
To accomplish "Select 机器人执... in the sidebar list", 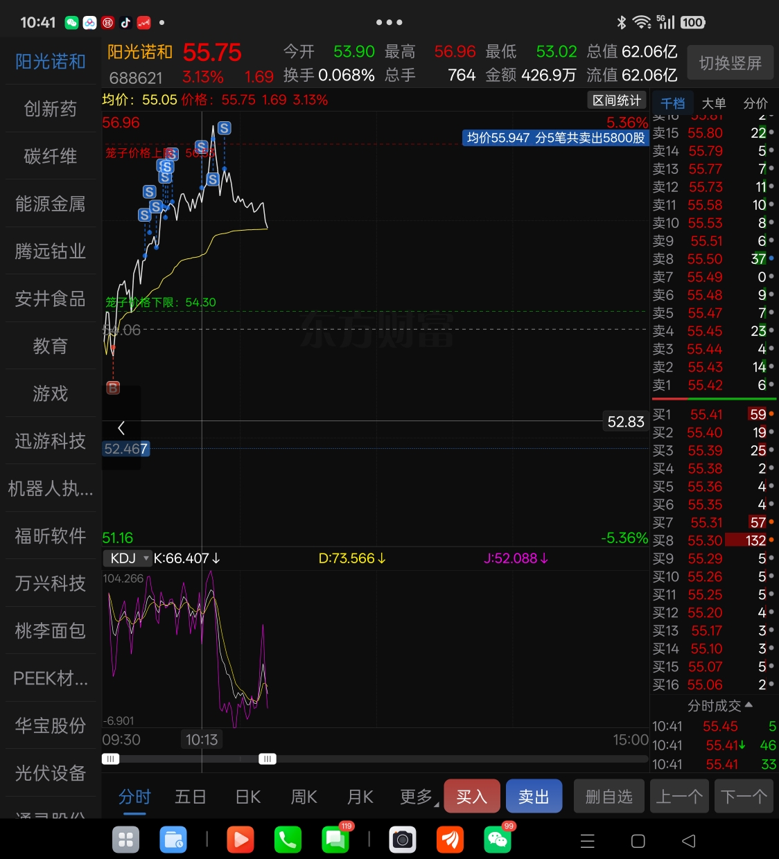I will (x=51, y=488).
